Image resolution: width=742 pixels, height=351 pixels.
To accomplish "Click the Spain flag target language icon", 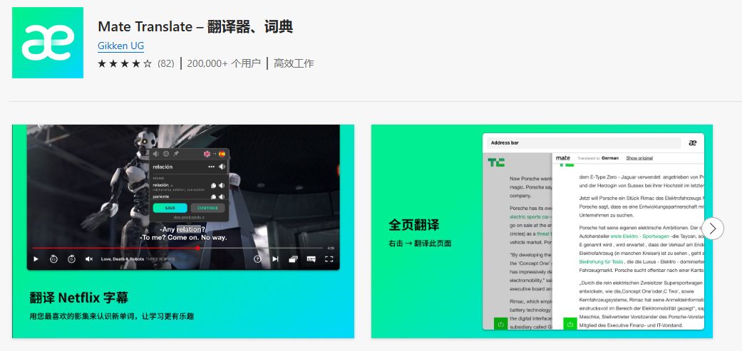I will click(222, 154).
